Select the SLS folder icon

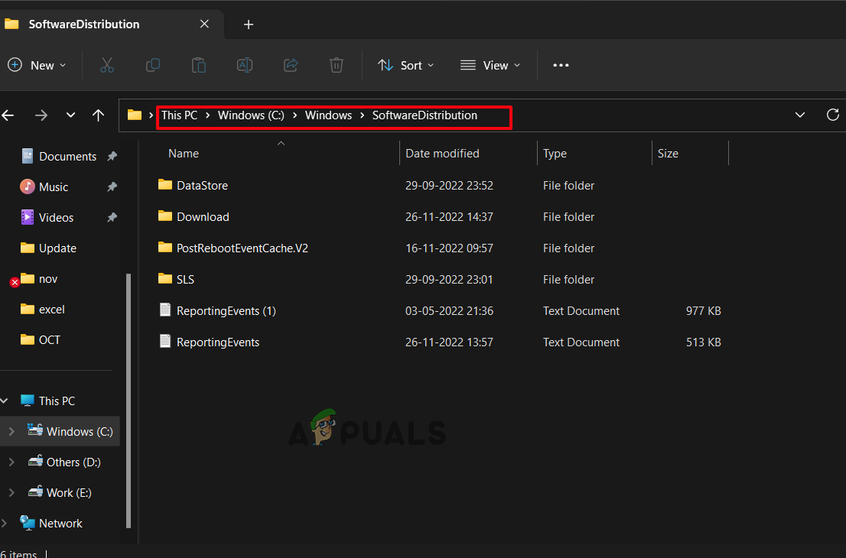point(165,279)
